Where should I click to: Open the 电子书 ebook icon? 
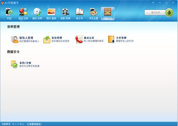pyautogui.click(x=79, y=12)
